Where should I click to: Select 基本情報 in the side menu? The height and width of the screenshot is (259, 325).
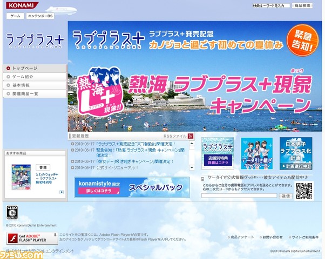pos(35,85)
